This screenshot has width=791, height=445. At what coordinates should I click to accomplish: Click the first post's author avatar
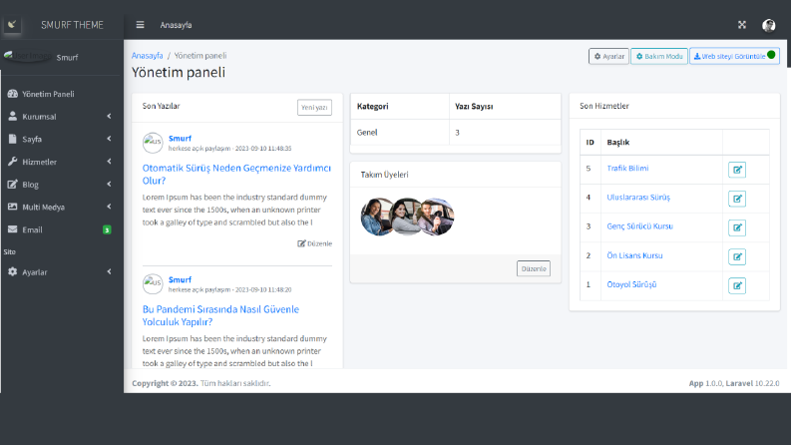tap(153, 143)
